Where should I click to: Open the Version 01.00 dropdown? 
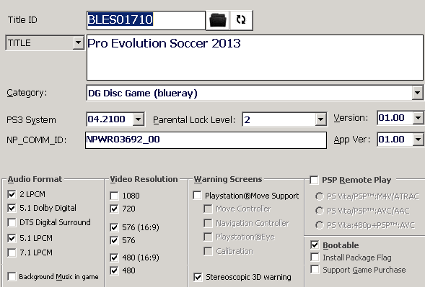[x=419, y=118]
